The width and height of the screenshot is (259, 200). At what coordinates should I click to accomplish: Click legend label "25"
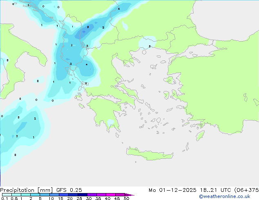(x=79, y=198)
